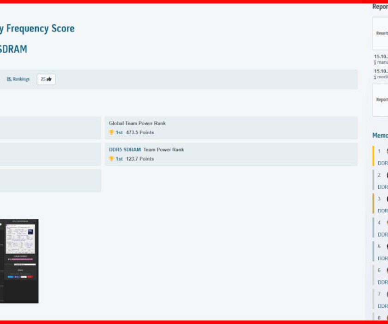Click the 'SDRAM' subheading below the title

click(13, 49)
